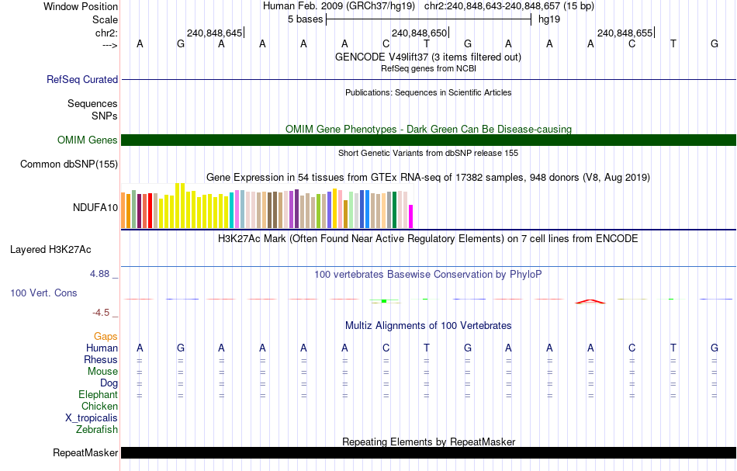The image size is (737, 471).
Task: Click the 240,848,645 position marker
Action: click(x=215, y=33)
